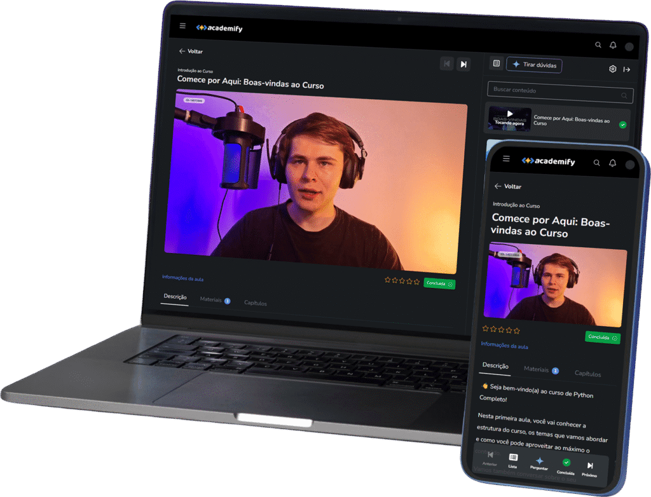Viewport: 651px width, 497px height.
Task: Toggle Concluída check in the phone bottom bar
Action: [x=566, y=465]
